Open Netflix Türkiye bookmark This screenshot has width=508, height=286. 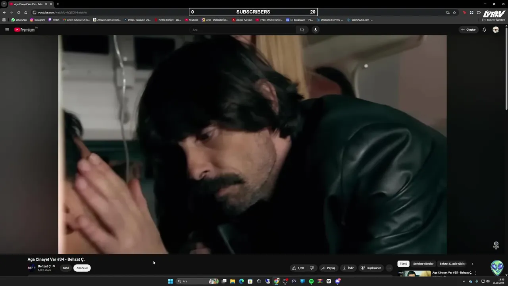[x=168, y=20]
